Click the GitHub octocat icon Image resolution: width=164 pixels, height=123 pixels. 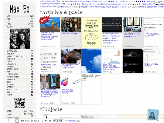click(32, 67)
